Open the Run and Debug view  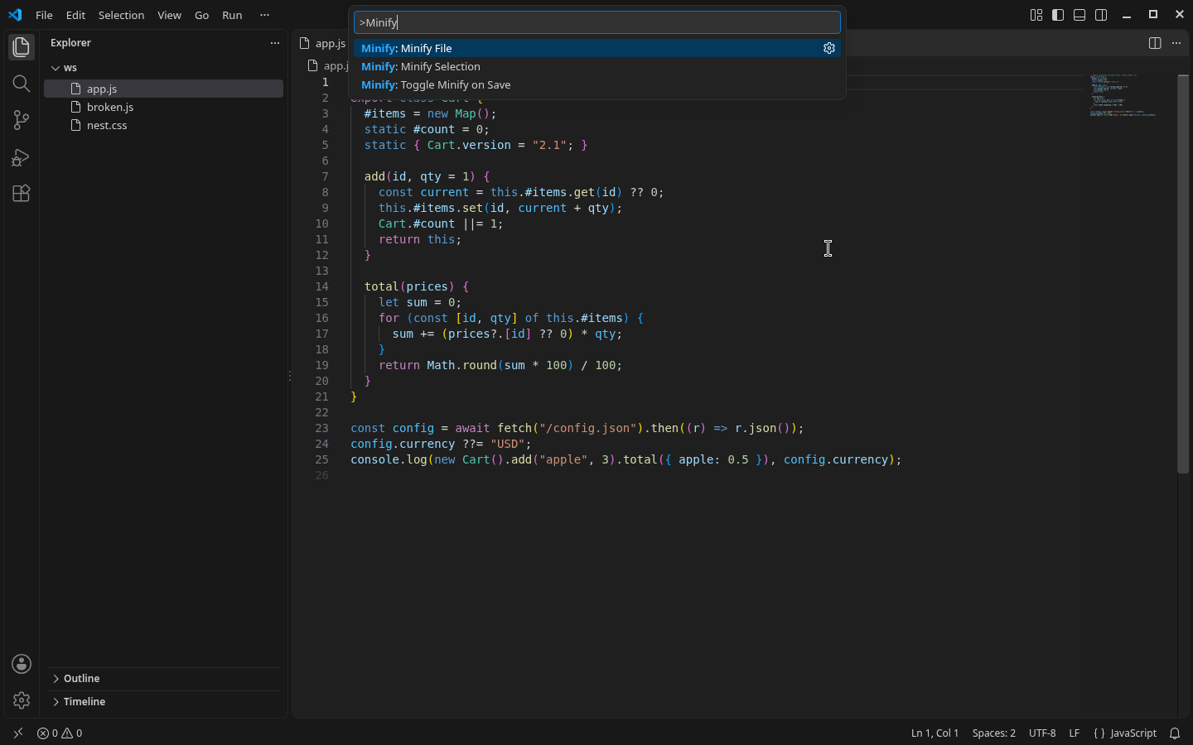[22, 156]
